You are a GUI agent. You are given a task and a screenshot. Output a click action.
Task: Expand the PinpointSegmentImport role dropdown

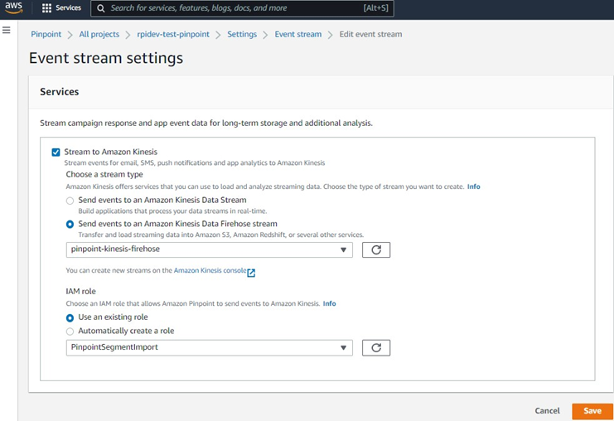(x=209, y=348)
